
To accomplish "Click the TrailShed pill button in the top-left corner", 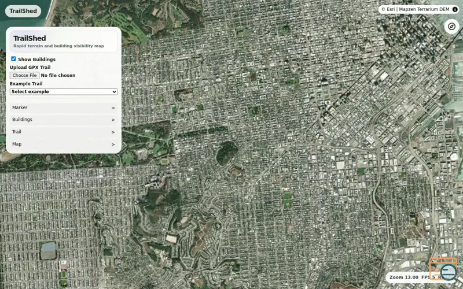I will [23, 11].
